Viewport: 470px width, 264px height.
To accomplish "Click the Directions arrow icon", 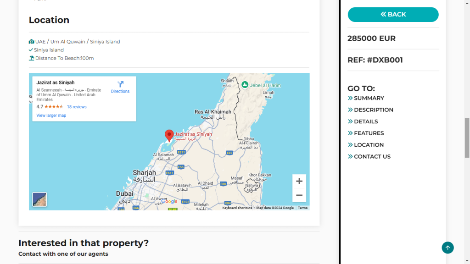I will point(120,84).
